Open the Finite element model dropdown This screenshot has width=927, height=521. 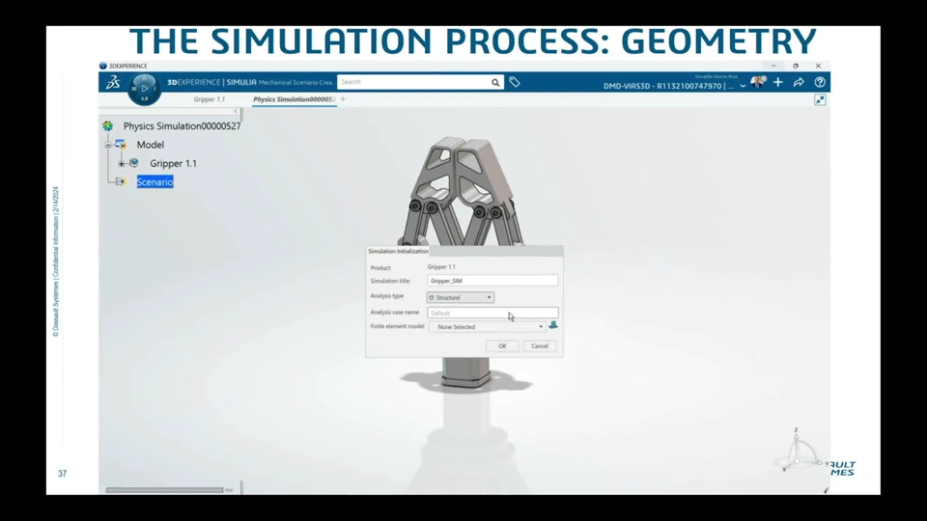point(487,327)
